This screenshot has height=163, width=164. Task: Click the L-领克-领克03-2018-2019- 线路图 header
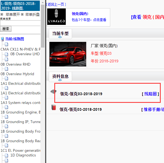(20, 6)
